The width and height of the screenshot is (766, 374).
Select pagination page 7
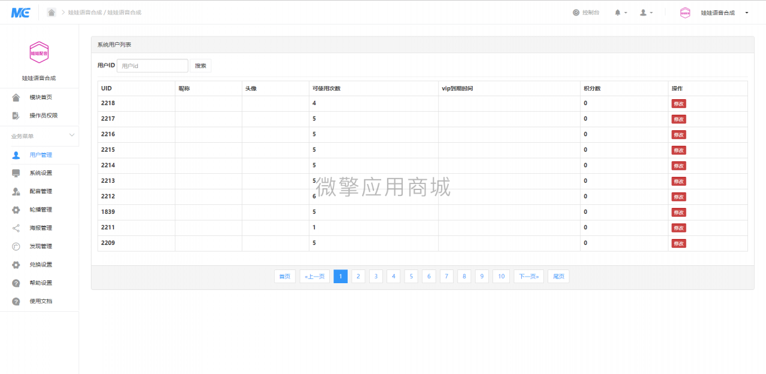(446, 276)
